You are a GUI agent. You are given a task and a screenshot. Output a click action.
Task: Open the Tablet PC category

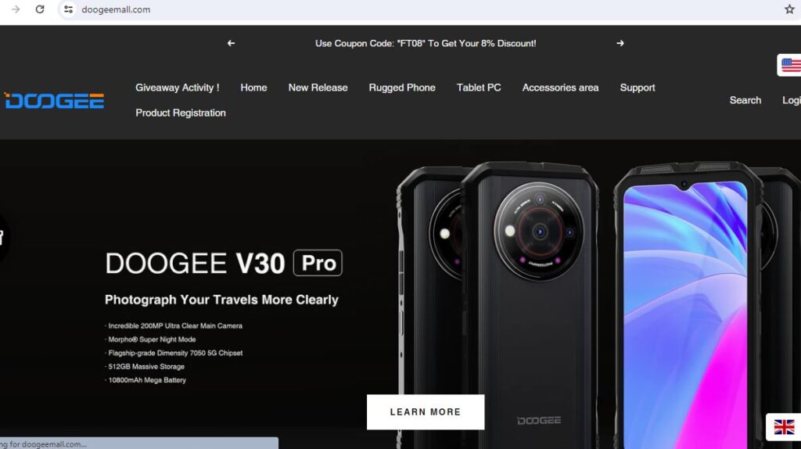pos(479,88)
